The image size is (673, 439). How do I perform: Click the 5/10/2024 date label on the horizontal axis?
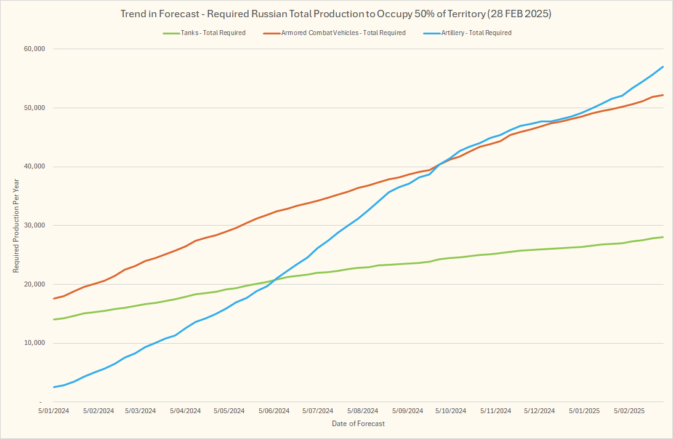click(451, 410)
